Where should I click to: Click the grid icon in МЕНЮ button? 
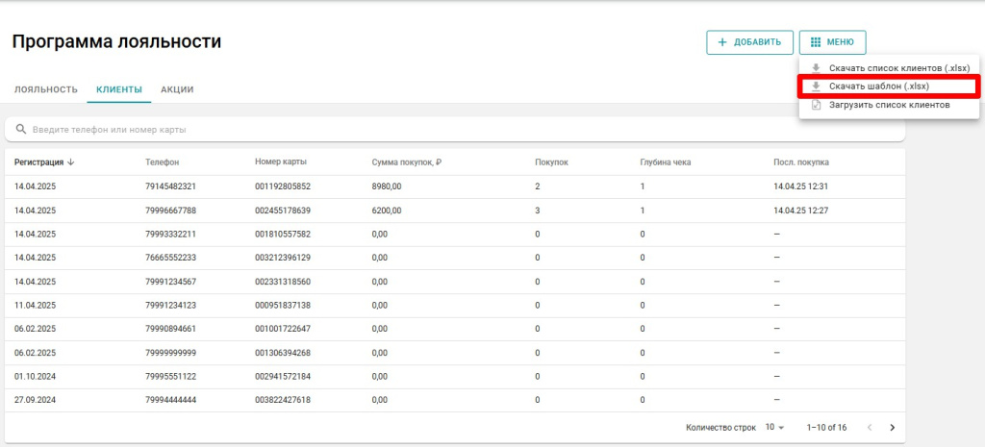(815, 42)
